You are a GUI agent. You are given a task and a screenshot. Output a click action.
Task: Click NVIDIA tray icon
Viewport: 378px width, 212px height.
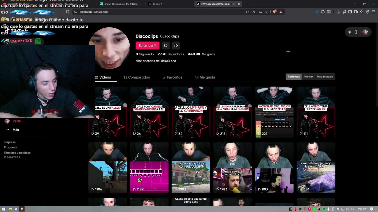pos(291,209)
